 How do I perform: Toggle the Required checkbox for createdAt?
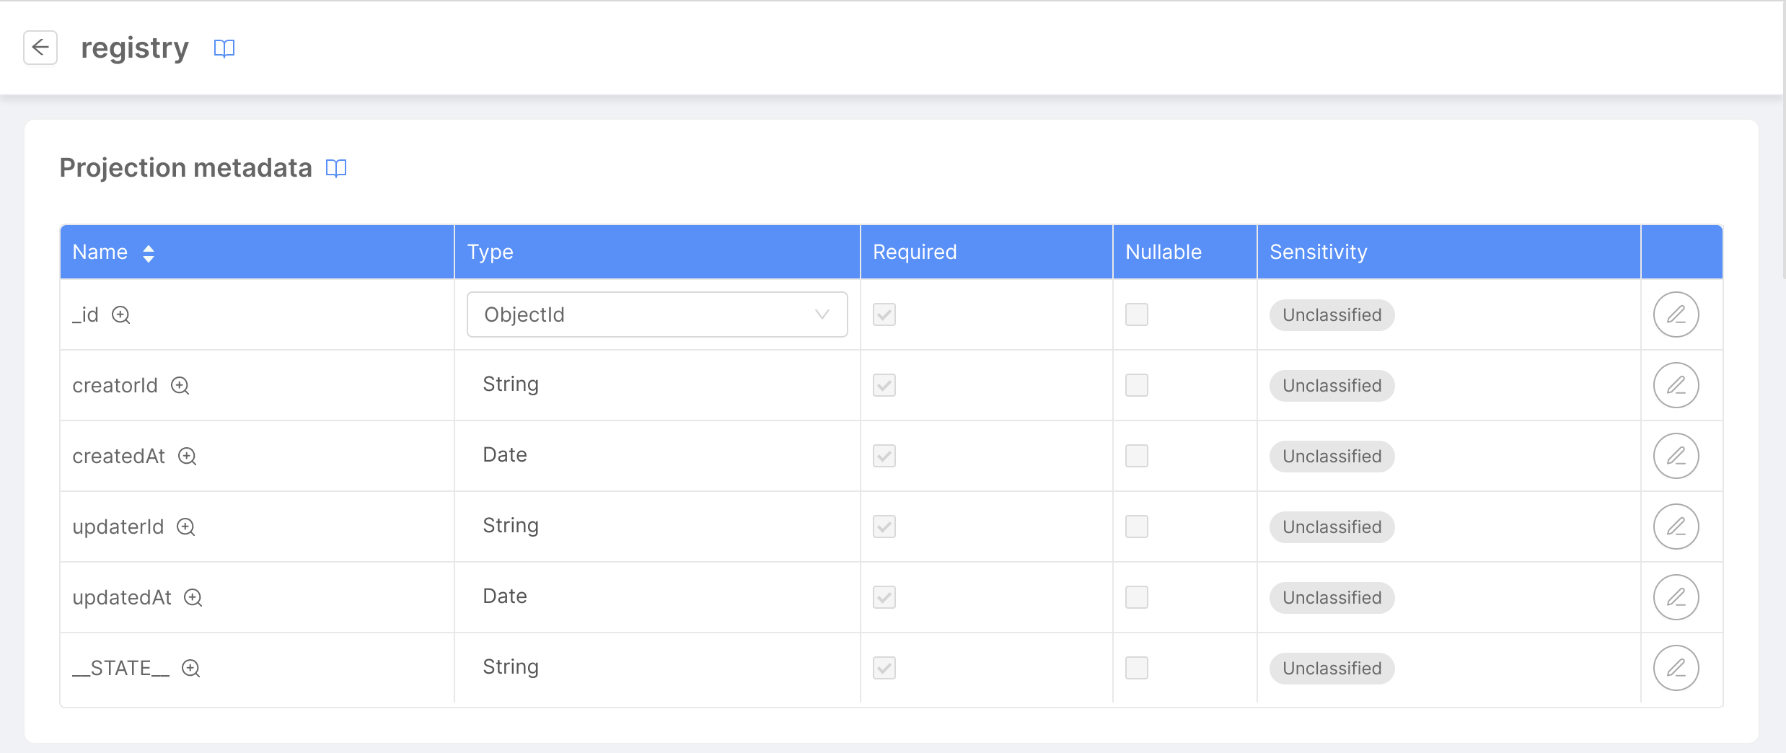pyautogui.click(x=884, y=456)
